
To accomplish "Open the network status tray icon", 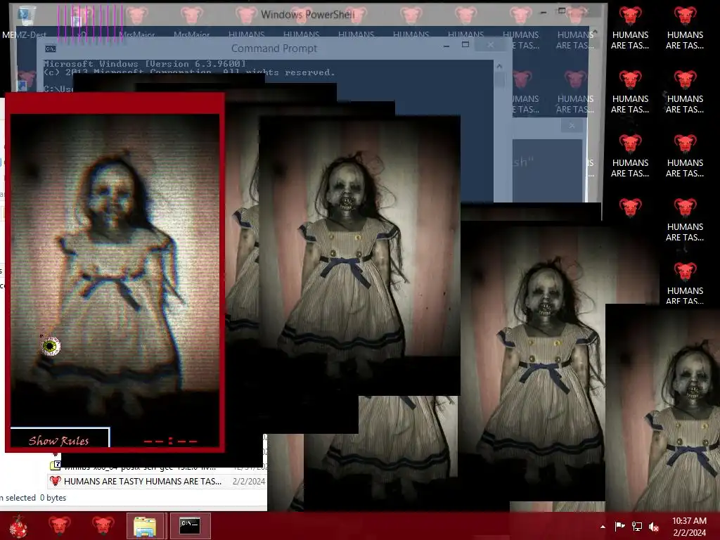I will (x=637, y=526).
